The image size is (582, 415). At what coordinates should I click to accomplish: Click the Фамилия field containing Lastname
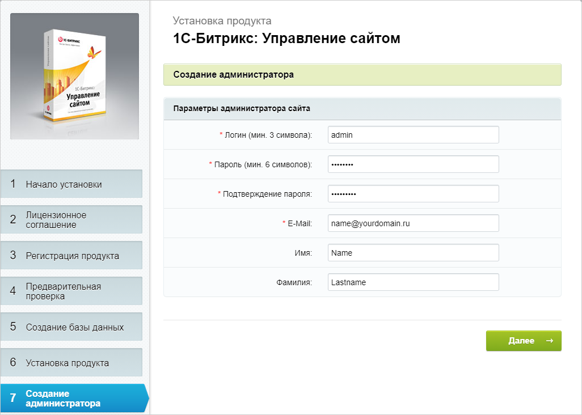coord(413,282)
